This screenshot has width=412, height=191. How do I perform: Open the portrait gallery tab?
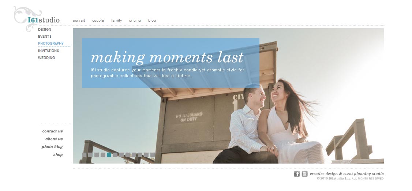(79, 20)
